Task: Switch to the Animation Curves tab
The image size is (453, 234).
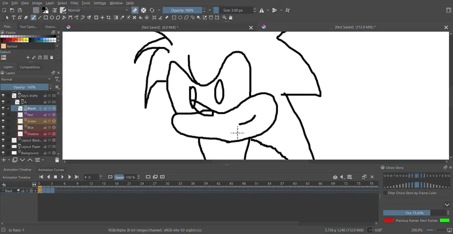Action: click(51, 170)
